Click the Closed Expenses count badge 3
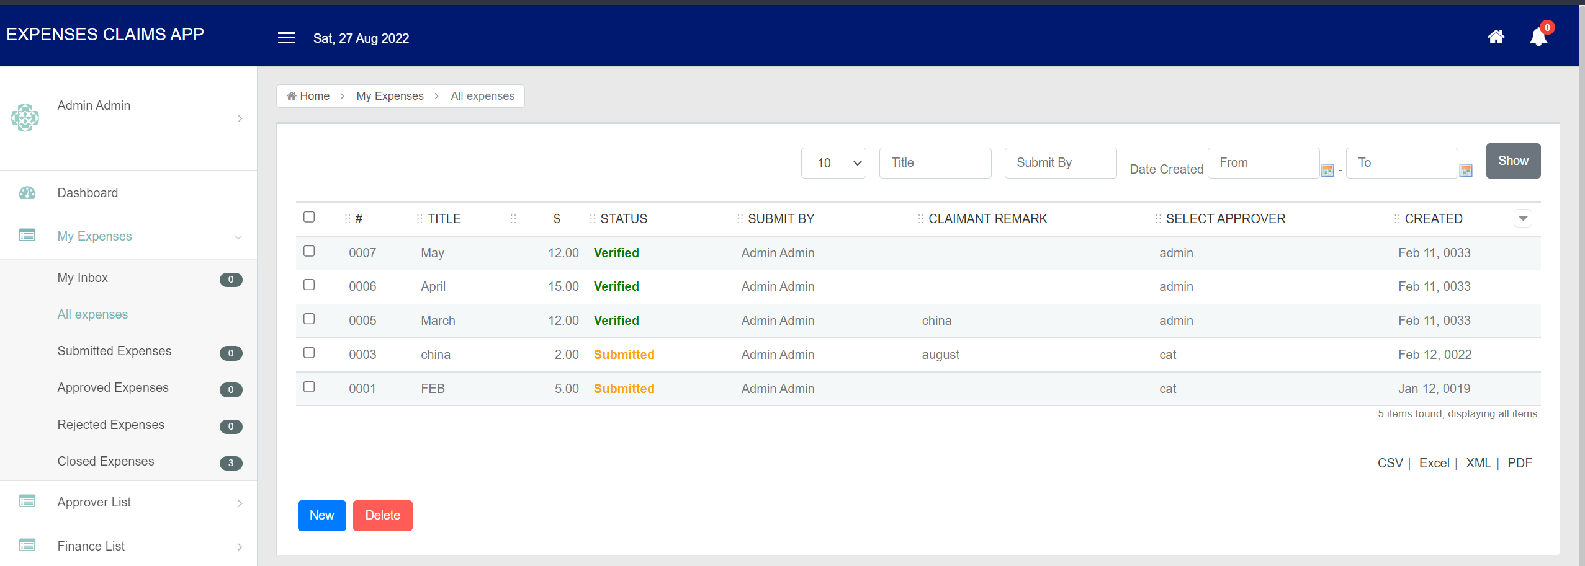 tap(231, 463)
